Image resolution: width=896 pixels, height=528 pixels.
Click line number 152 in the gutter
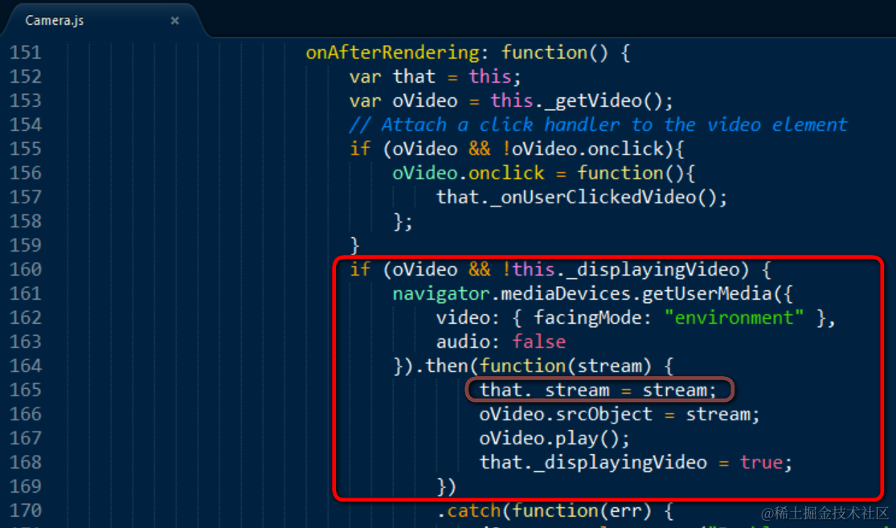[26, 76]
